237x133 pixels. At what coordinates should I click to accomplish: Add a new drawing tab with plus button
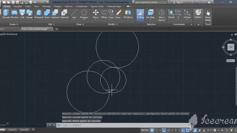[56, 29]
